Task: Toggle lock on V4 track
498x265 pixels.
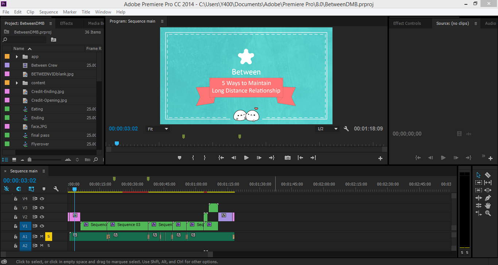Action: [15, 199]
